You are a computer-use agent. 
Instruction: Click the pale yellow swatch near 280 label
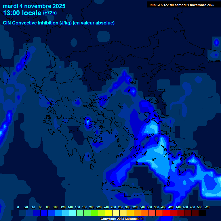tap(116, 213)
